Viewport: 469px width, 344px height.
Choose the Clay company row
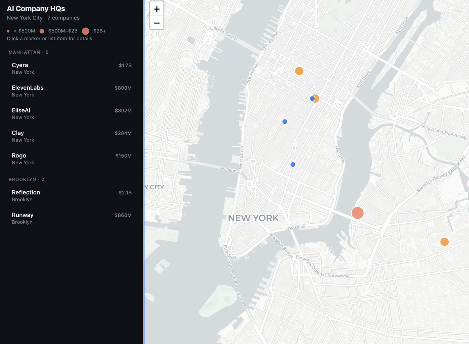tap(72, 136)
